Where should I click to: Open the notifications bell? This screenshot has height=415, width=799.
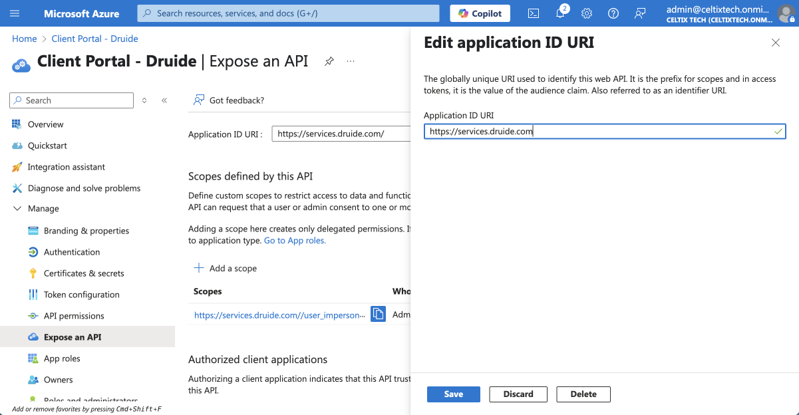pos(560,13)
